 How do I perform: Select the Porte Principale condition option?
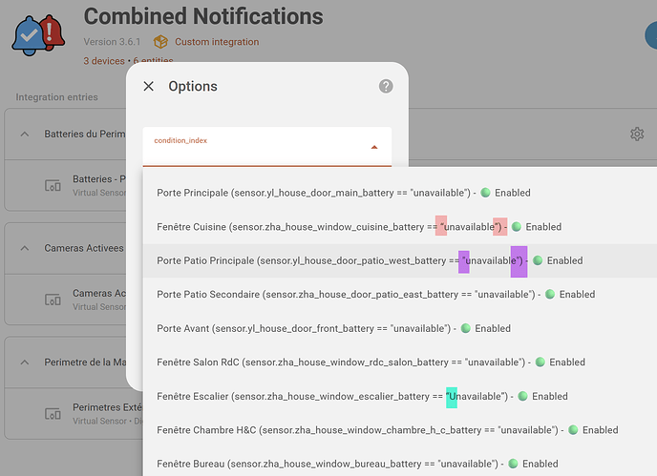click(343, 193)
